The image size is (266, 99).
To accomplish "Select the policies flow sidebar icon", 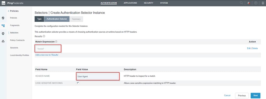I will click(x=3, y=26).
